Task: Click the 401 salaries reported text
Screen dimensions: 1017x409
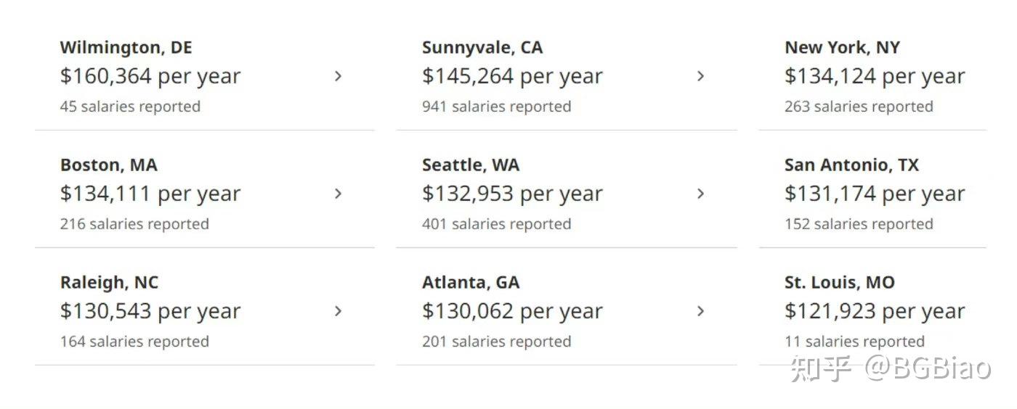Action: [x=496, y=224]
